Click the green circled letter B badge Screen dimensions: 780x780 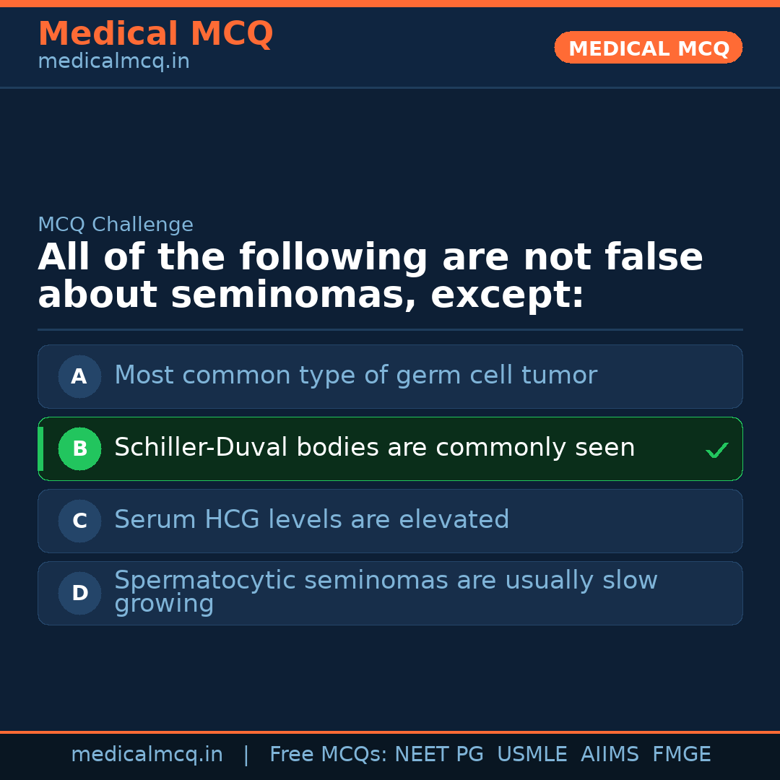pyautogui.click(x=79, y=448)
